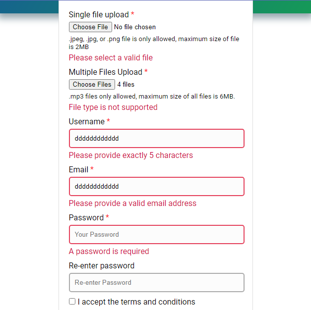
Task: Tick the accept terms and conditions checkbox
Action: pos(72,301)
